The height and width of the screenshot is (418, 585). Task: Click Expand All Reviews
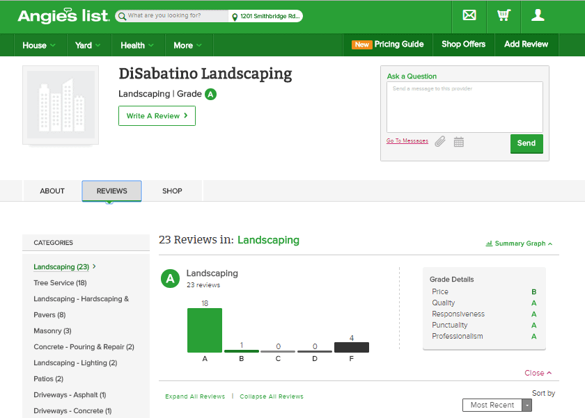point(195,396)
